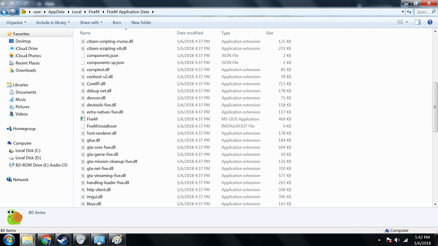This screenshot has height=246, width=438.
Task: Select Homegroup in the navigation pane
Action: click(x=24, y=129)
